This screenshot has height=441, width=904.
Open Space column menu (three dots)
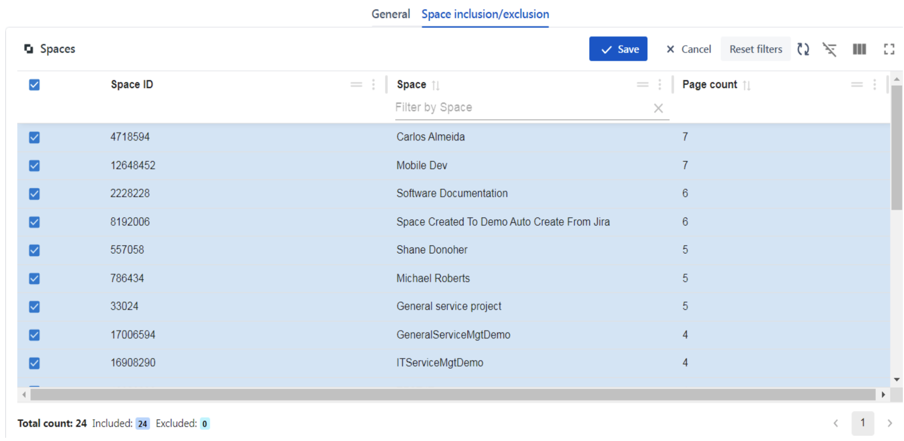tap(659, 85)
